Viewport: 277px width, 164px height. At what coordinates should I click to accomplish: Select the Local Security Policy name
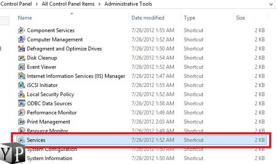(x=51, y=94)
